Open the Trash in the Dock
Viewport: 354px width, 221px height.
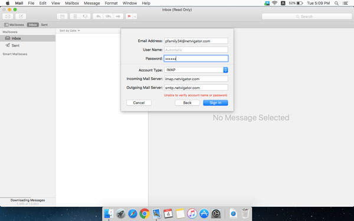(x=245, y=213)
